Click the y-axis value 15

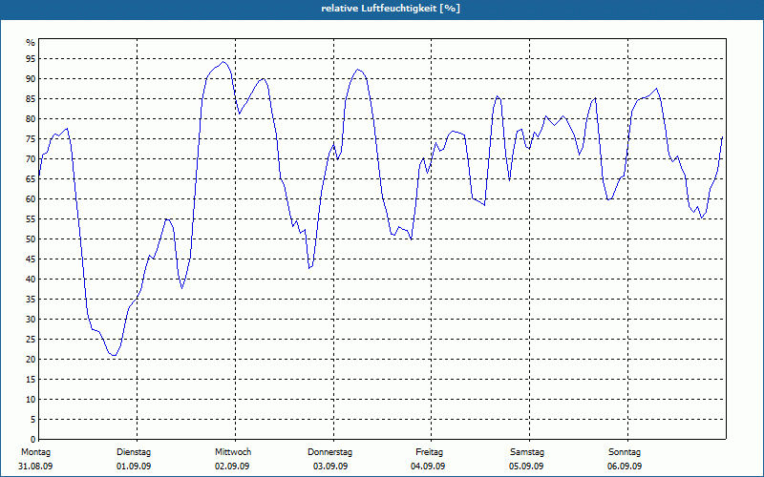(x=31, y=380)
